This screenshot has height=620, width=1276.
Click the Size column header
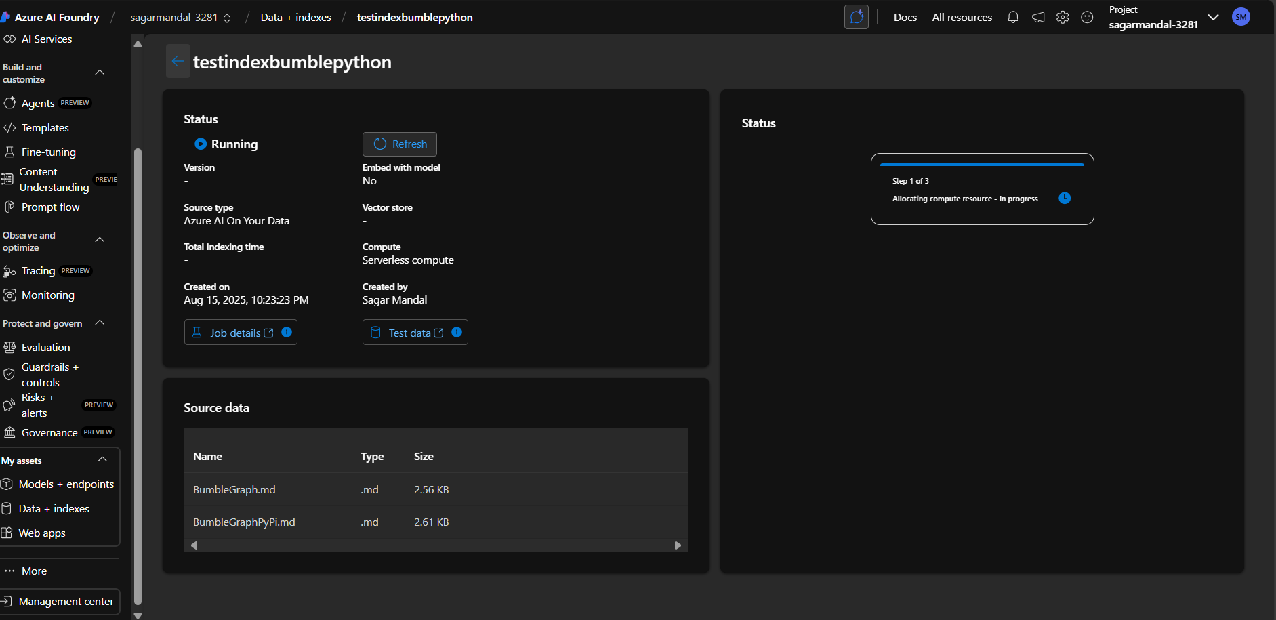point(424,457)
